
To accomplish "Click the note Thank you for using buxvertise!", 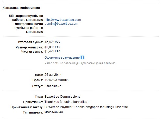I will pyautogui.click(x=67, y=102).
